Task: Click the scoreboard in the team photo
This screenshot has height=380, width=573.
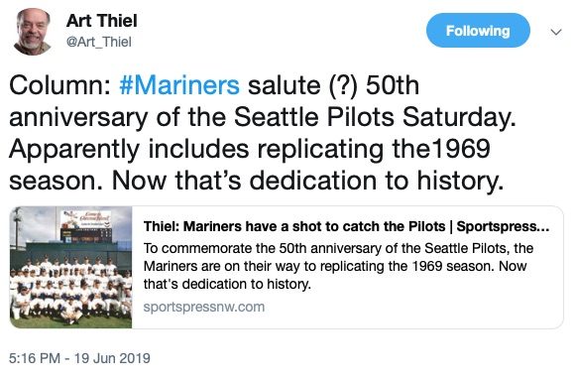Action: (85, 236)
